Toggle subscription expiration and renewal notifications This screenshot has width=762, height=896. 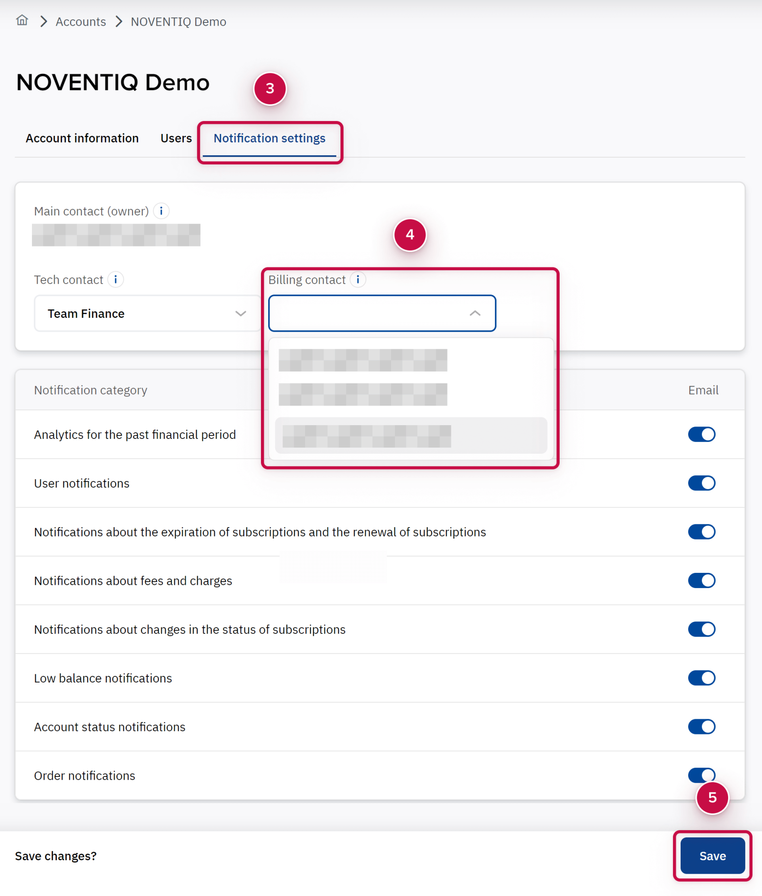pos(701,531)
